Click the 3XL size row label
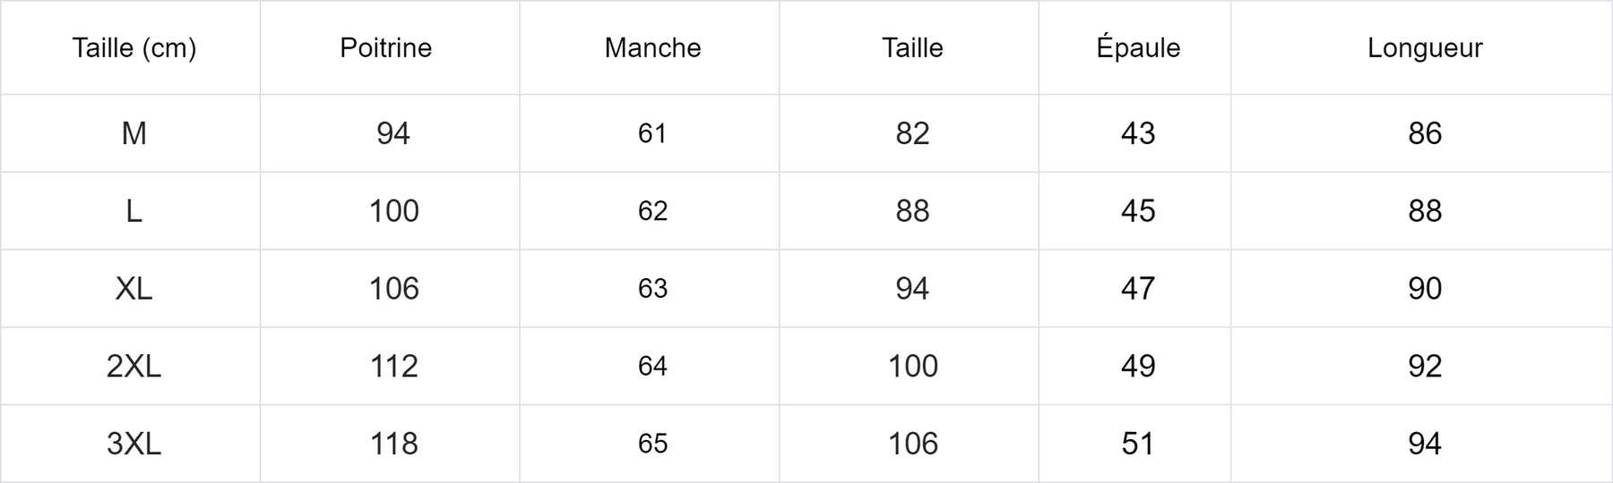Viewport: 1613px width, 483px height. [x=134, y=444]
